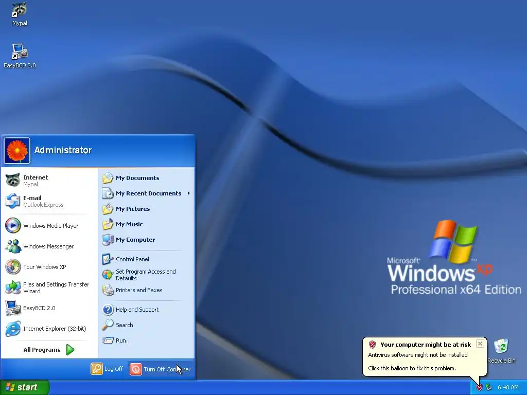Screen dimensions: 527x395
Task: Click the Administrator flower user picture
Action: [x=17, y=151]
